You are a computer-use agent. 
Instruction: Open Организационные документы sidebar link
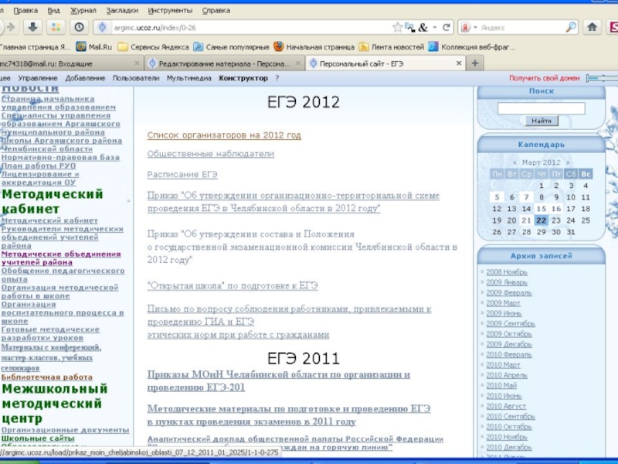coord(65,430)
